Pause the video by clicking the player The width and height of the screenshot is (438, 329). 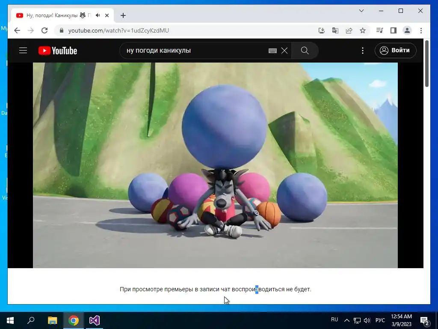point(215,165)
